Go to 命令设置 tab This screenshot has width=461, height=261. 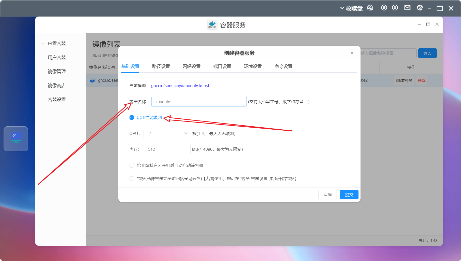point(283,66)
